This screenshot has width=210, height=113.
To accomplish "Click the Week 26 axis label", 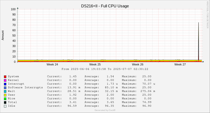I will pos(138,64).
